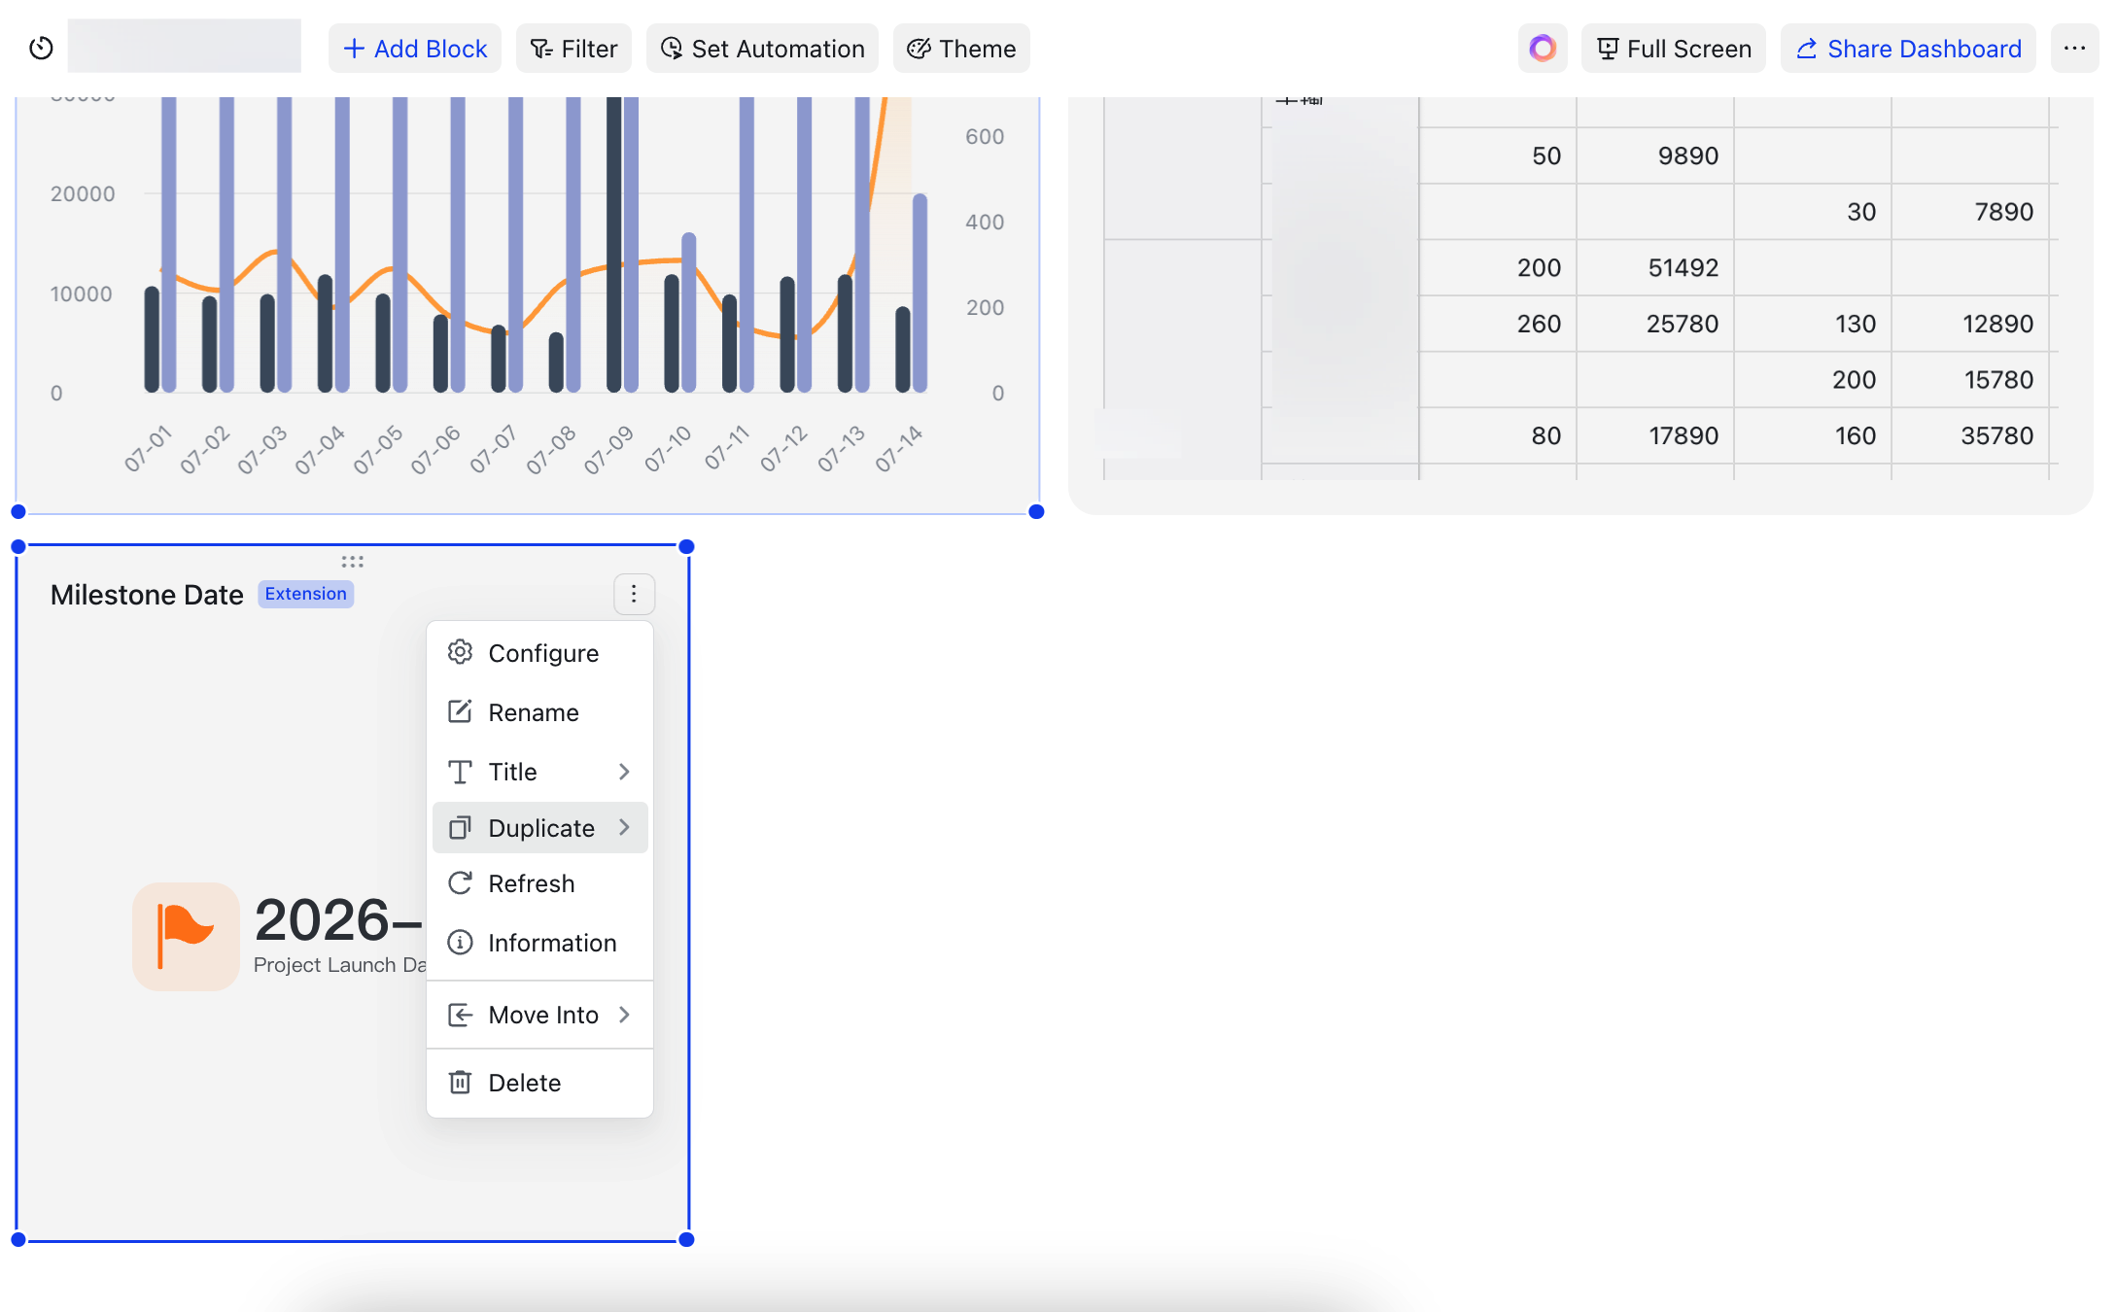The image size is (2117, 1312).
Task: Click the 07-14 label on chart axis
Action: tap(898, 449)
